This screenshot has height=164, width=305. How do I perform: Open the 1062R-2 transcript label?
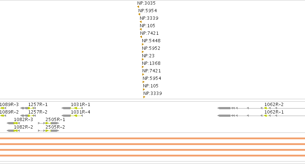tap(274, 105)
